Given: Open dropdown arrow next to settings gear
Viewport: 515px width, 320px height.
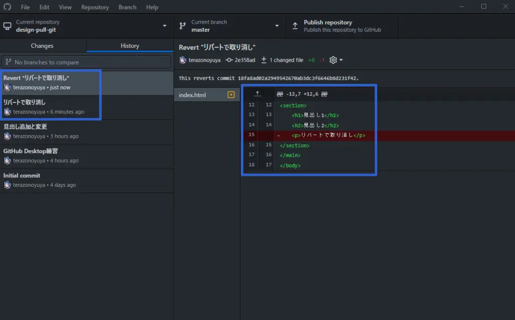Looking at the screenshot, I should [341, 60].
